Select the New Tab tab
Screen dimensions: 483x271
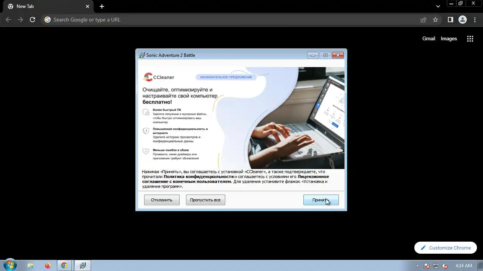(x=48, y=6)
